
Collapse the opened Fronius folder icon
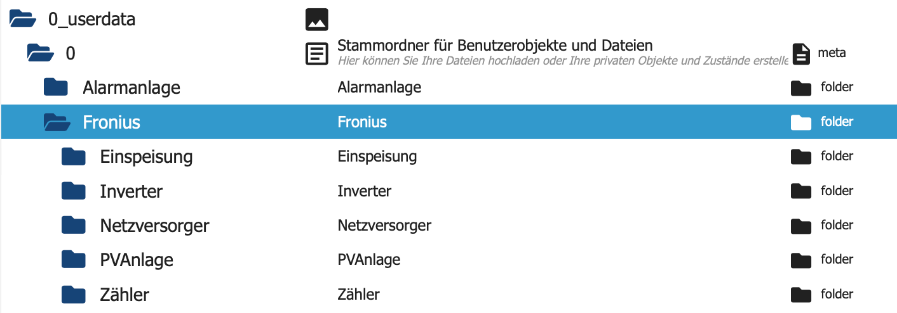(56, 122)
